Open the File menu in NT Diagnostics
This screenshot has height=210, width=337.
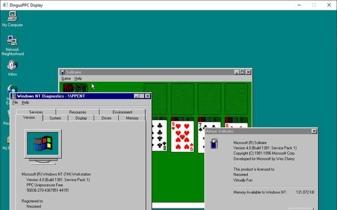click(x=15, y=102)
